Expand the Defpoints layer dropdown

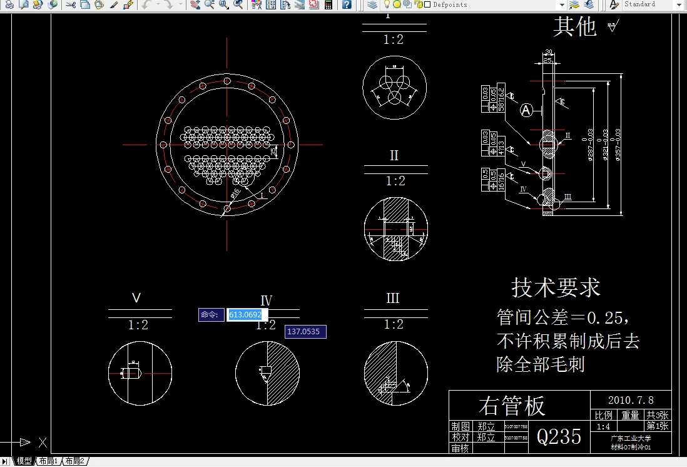point(562,5)
